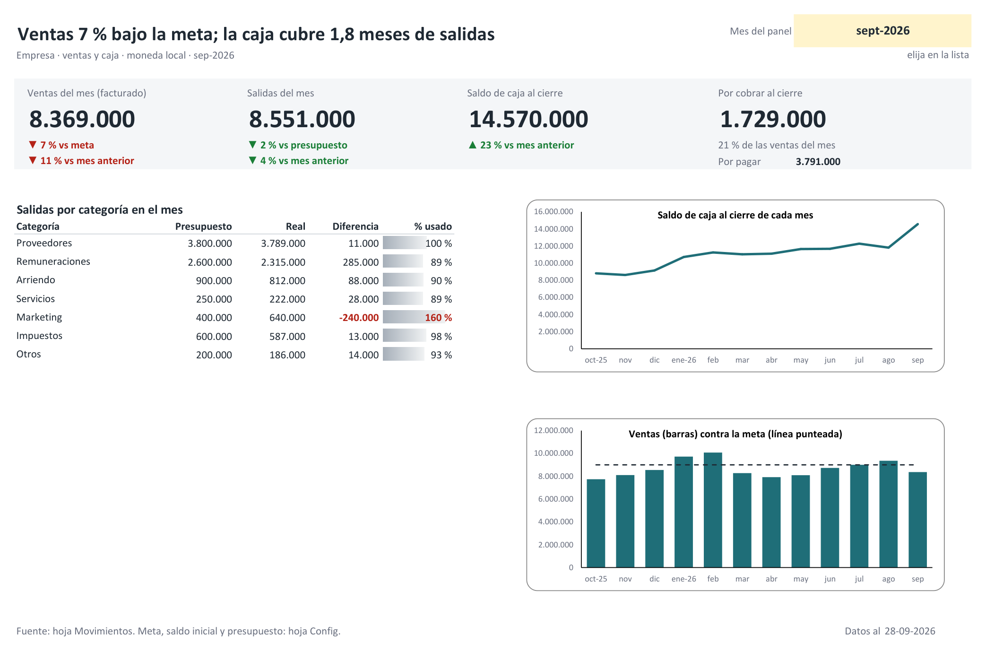Image resolution: width=986 pixels, height=651 pixels.
Task: Click the 'Mes del panel' label
Action: pos(760,31)
